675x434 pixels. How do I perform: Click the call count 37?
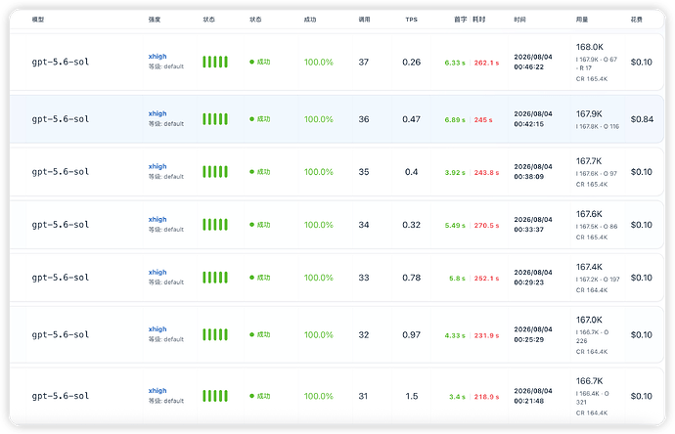(364, 62)
